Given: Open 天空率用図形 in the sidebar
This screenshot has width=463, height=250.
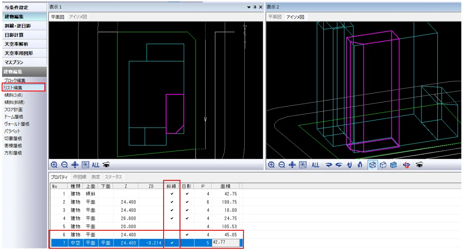Looking at the screenshot, I should (24, 53).
